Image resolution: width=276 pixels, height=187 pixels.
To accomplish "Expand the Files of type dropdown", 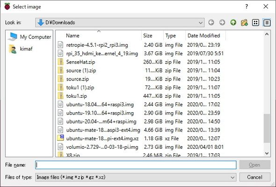I will [x=232, y=177].
